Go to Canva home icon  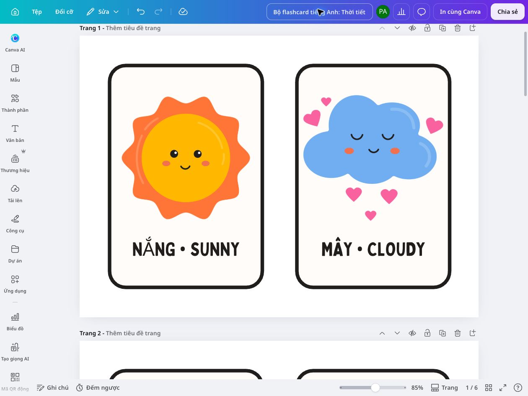pos(15,12)
